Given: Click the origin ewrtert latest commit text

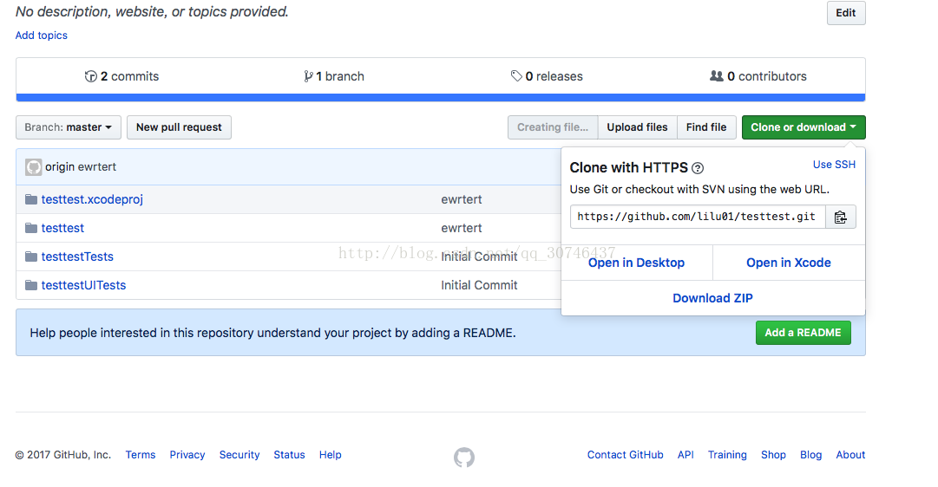Looking at the screenshot, I should click(81, 166).
